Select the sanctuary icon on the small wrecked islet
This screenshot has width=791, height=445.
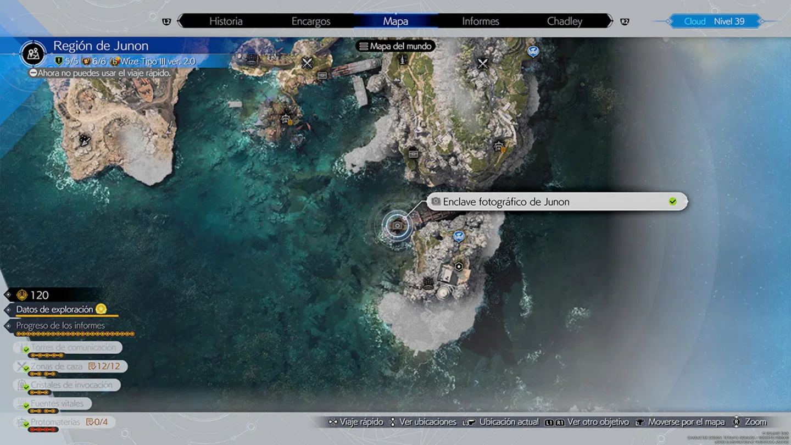click(x=286, y=118)
